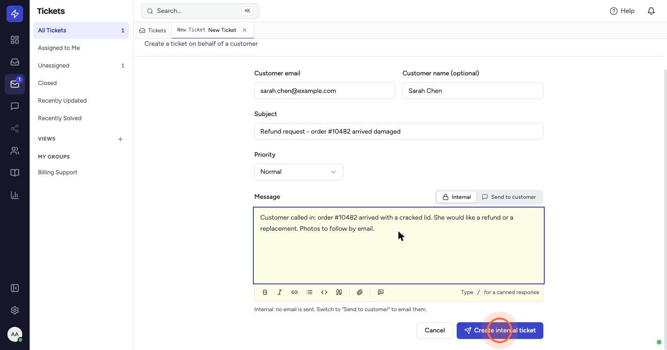Open the tickets envelope icon with badge
667x350 pixels.
click(15, 84)
